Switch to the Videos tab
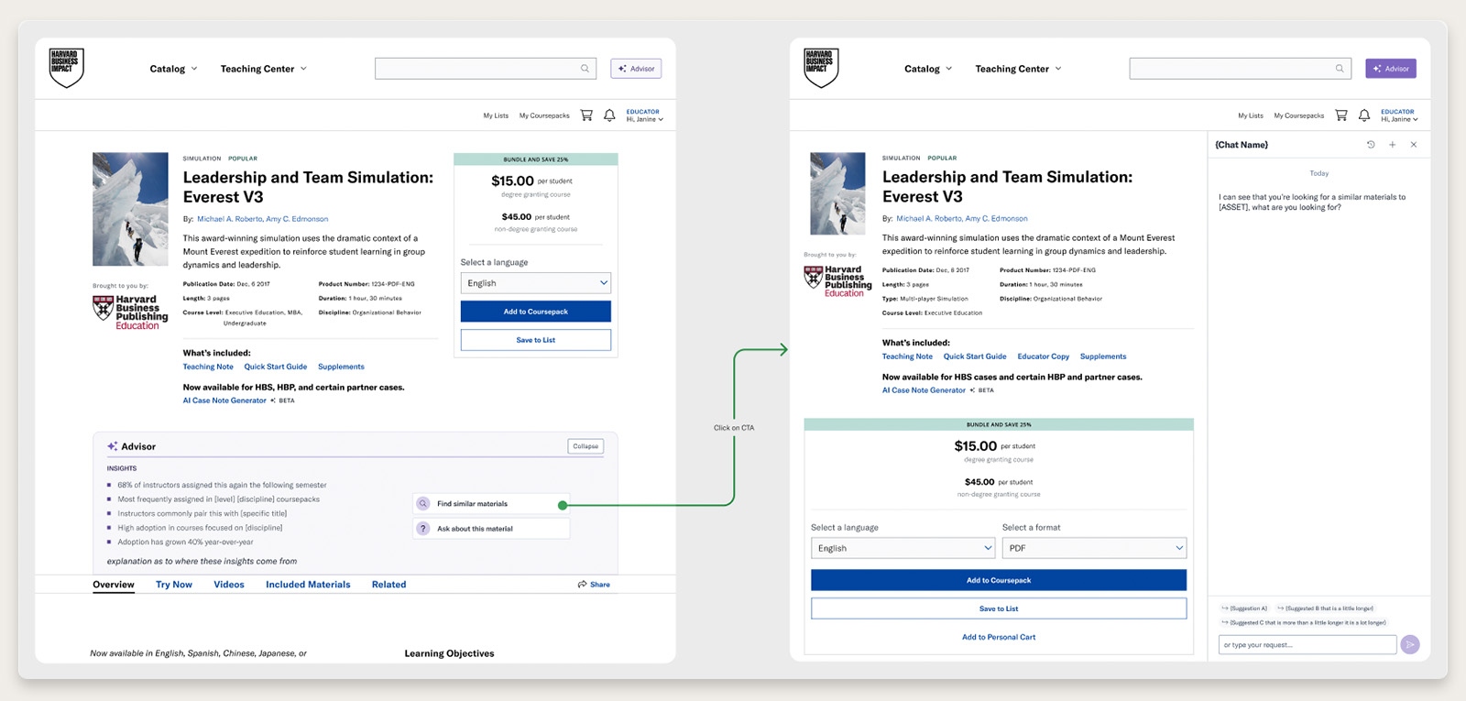Viewport: 1466px width, 701px height. 229,585
